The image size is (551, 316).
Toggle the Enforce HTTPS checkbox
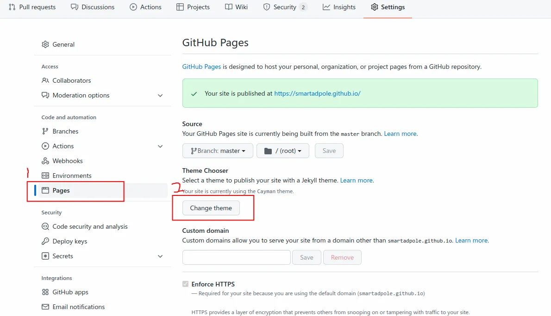(186, 284)
